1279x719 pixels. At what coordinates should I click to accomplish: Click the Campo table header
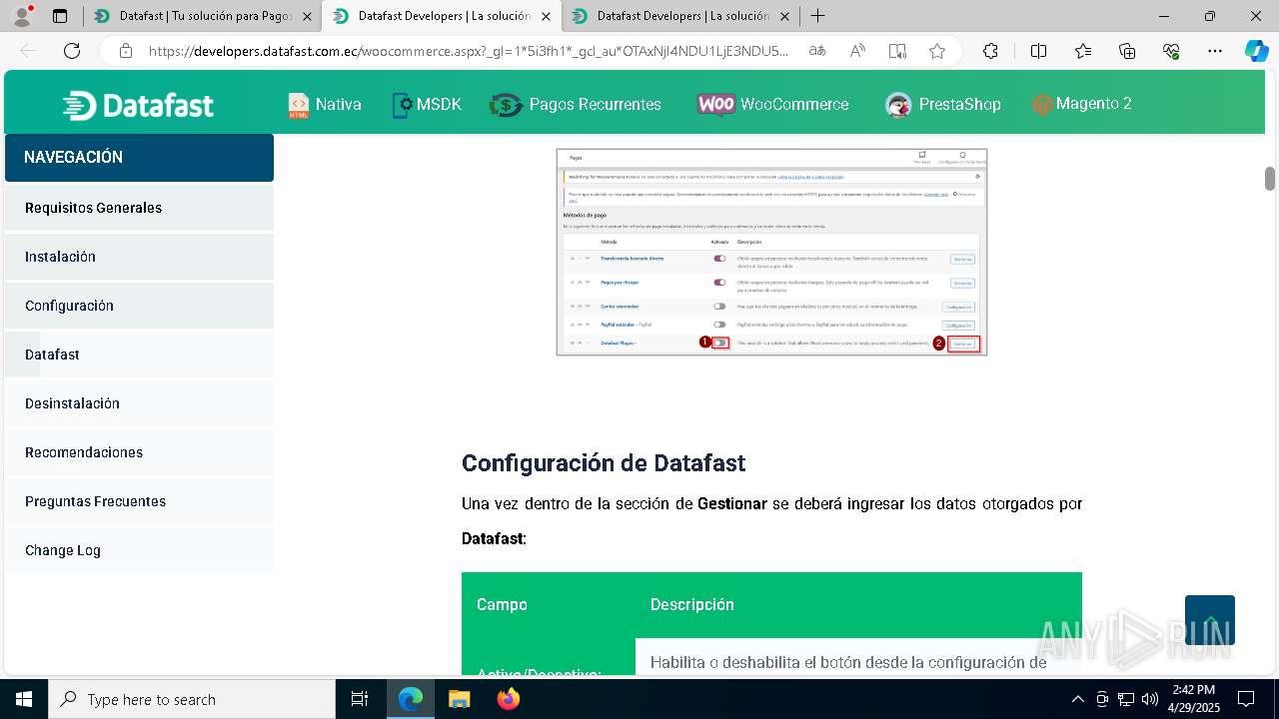click(502, 604)
